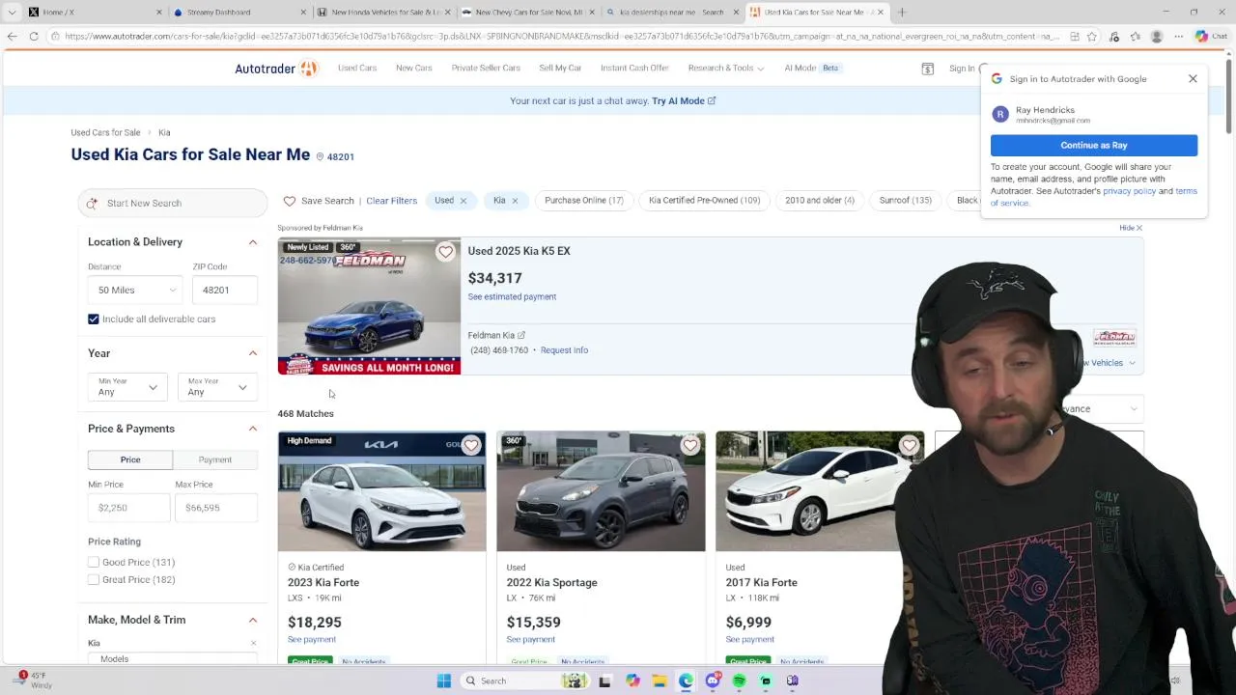Click Try AI Mode link in banner
The image size is (1236, 695).
684,101
